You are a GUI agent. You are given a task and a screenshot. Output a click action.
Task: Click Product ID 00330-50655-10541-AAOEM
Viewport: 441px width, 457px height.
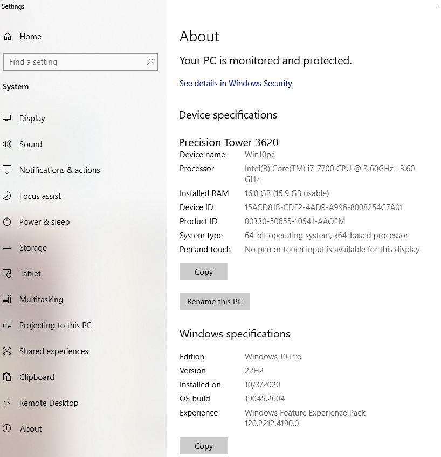(x=295, y=221)
